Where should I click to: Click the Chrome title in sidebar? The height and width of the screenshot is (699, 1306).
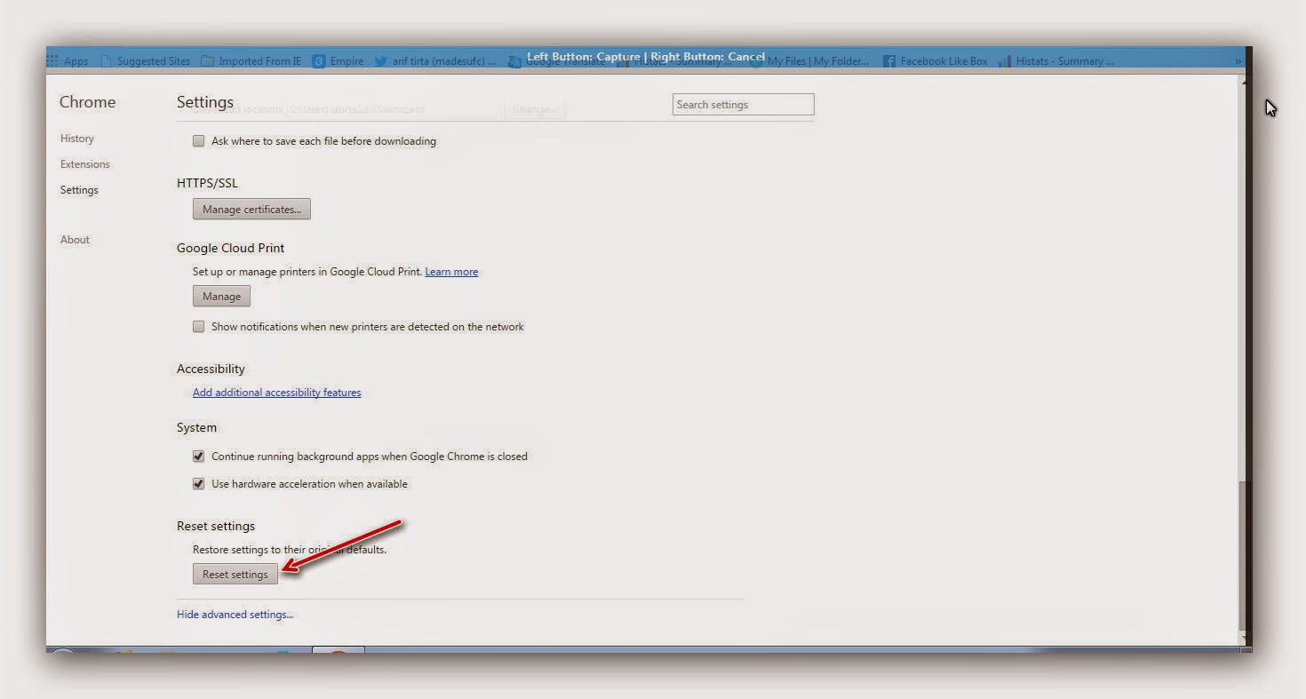point(87,102)
